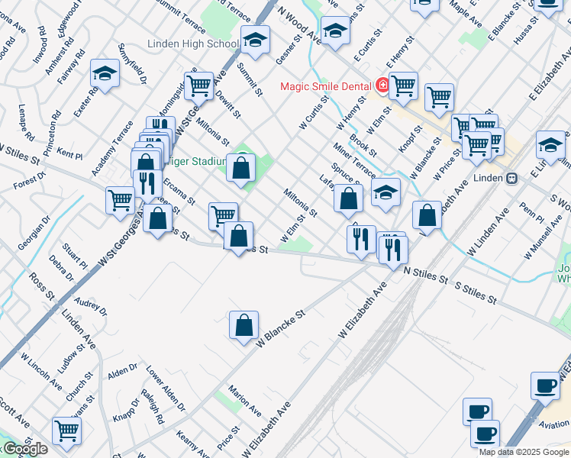Select the school marker near E Linden Ave
This screenshot has width=571, height=458.
tap(550, 144)
